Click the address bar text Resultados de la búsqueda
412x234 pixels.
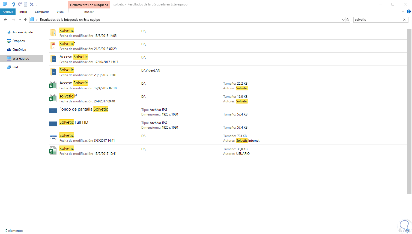point(70,20)
